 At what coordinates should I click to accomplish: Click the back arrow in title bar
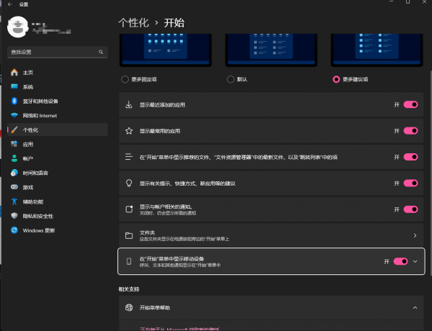10,4
